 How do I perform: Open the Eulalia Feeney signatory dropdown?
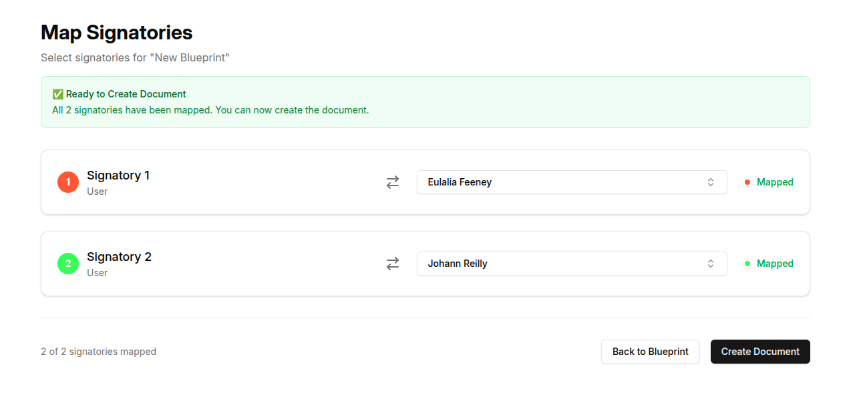pos(572,181)
